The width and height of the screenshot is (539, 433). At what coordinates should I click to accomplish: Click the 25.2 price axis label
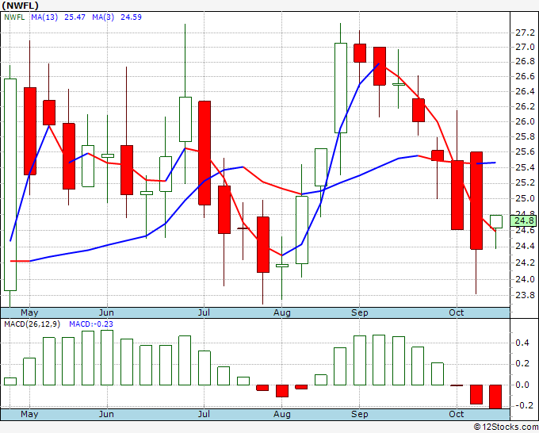coord(525,182)
